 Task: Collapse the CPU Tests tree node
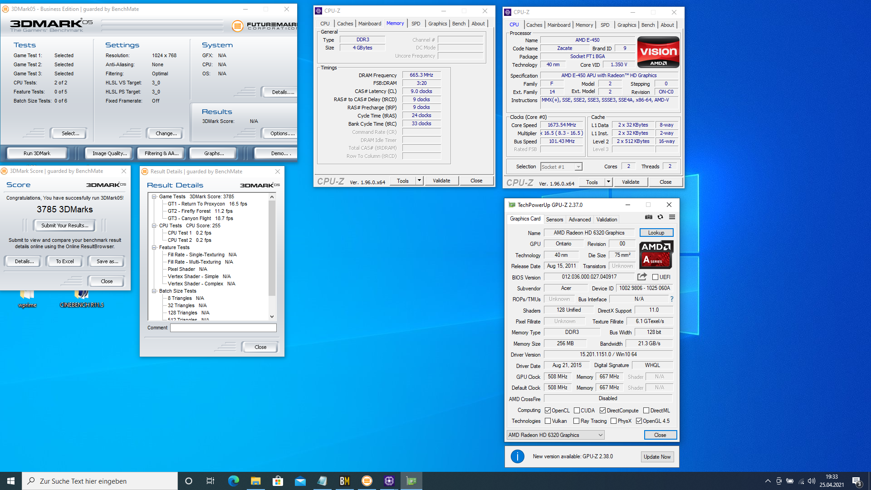pos(154,225)
